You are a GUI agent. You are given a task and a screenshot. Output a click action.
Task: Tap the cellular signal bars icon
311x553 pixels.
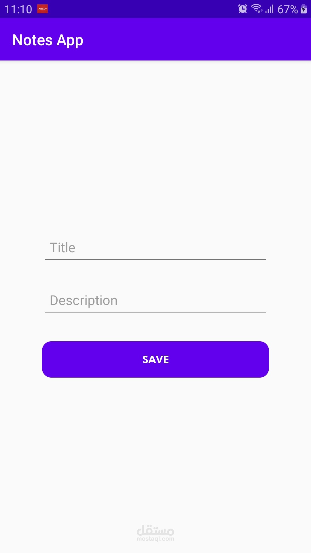coord(270,9)
